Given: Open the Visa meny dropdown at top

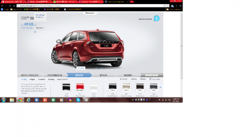Looking at the screenshot, I should click(x=90, y=13).
